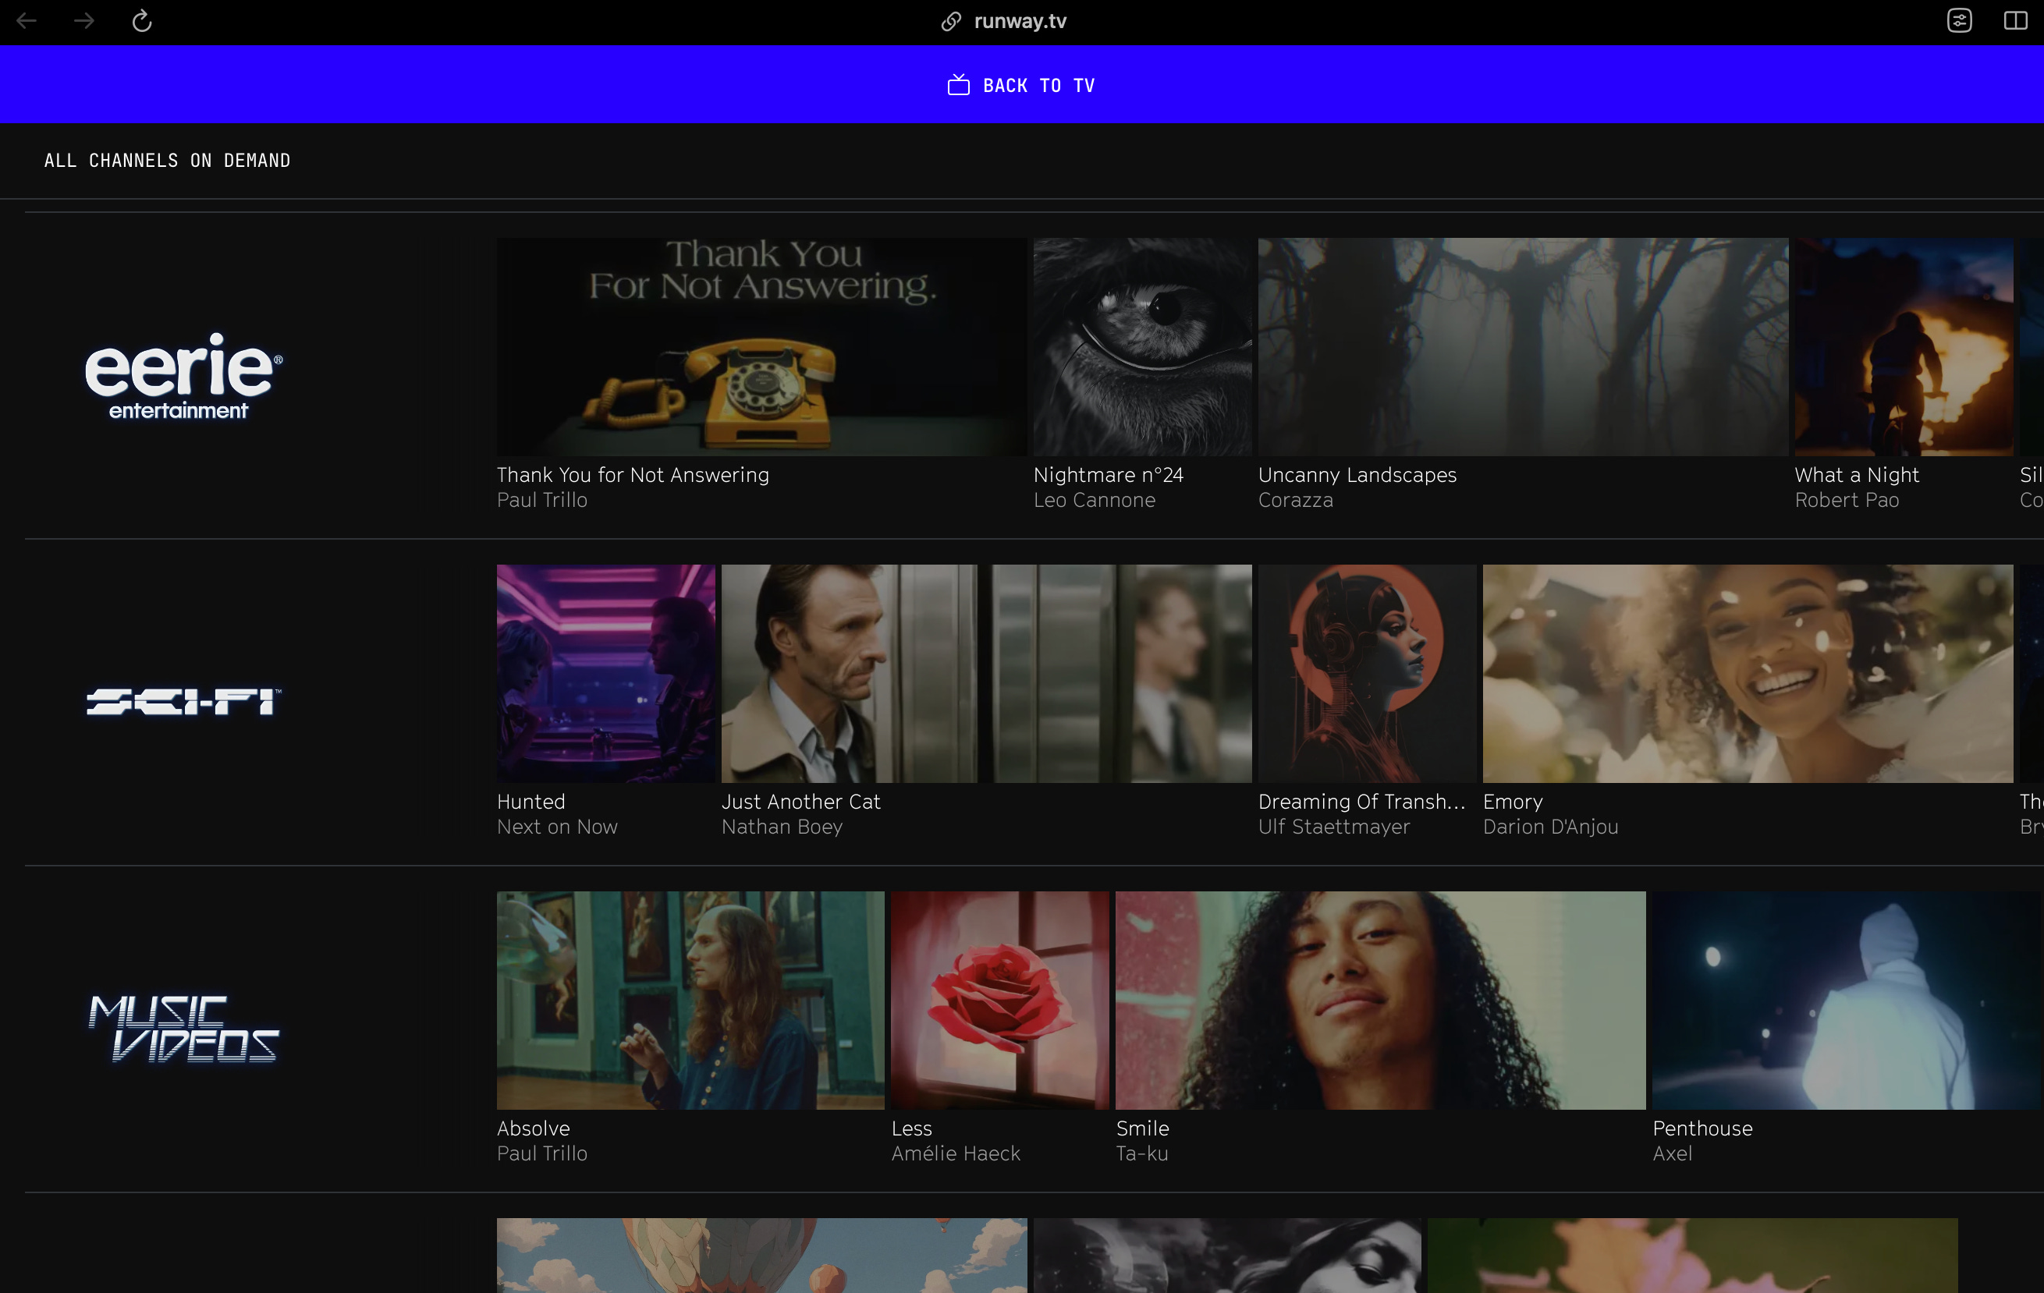This screenshot has width=2044, height=1293.
Task: Open the Sci-Fi channel logo
Action: tap(183, 702)
